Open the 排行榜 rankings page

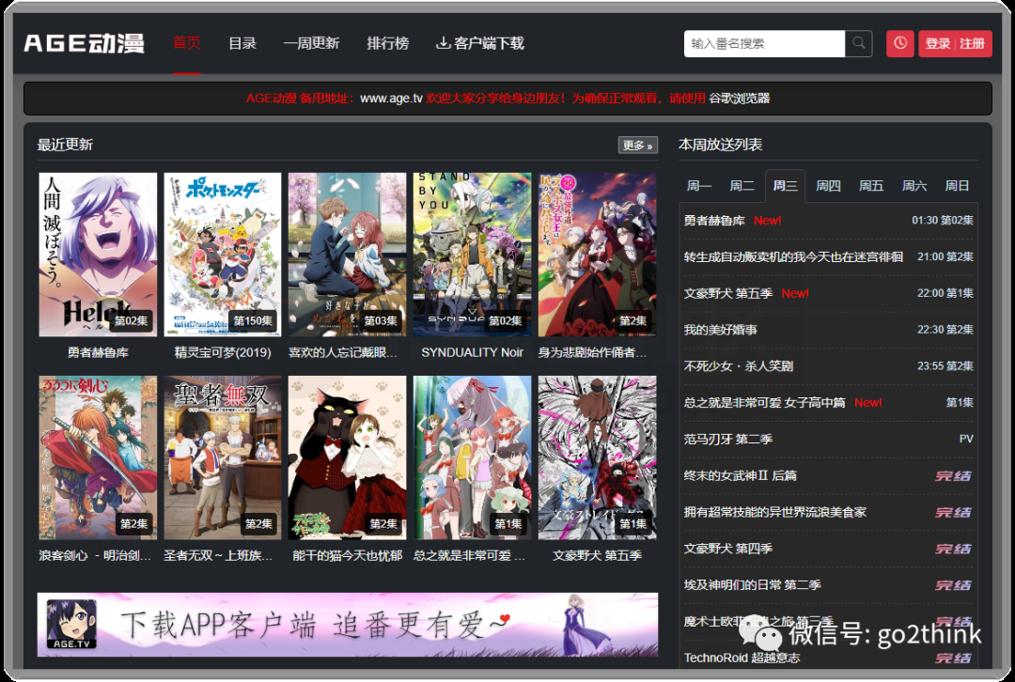coord(388,43)
